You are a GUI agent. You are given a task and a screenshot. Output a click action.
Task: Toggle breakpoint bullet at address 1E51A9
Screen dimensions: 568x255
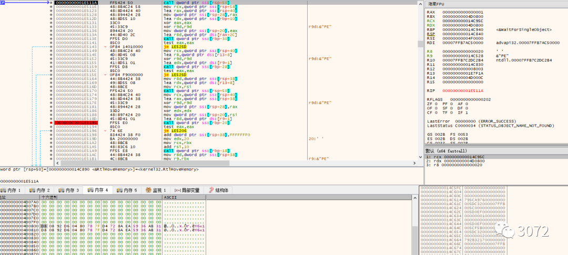click(52, 151)
